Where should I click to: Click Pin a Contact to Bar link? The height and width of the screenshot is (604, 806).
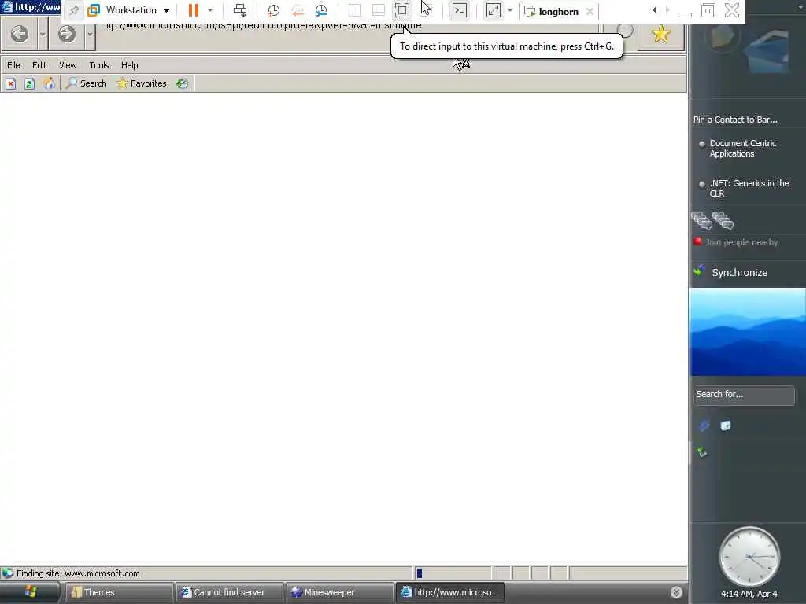pyautogui.click(x=735, y=120)
